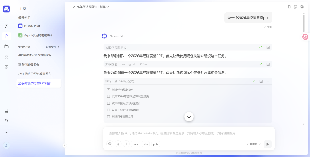
Task: Check the 收集2026年全球经济展望数据 checkbox
Action: [x=108, y=97]
